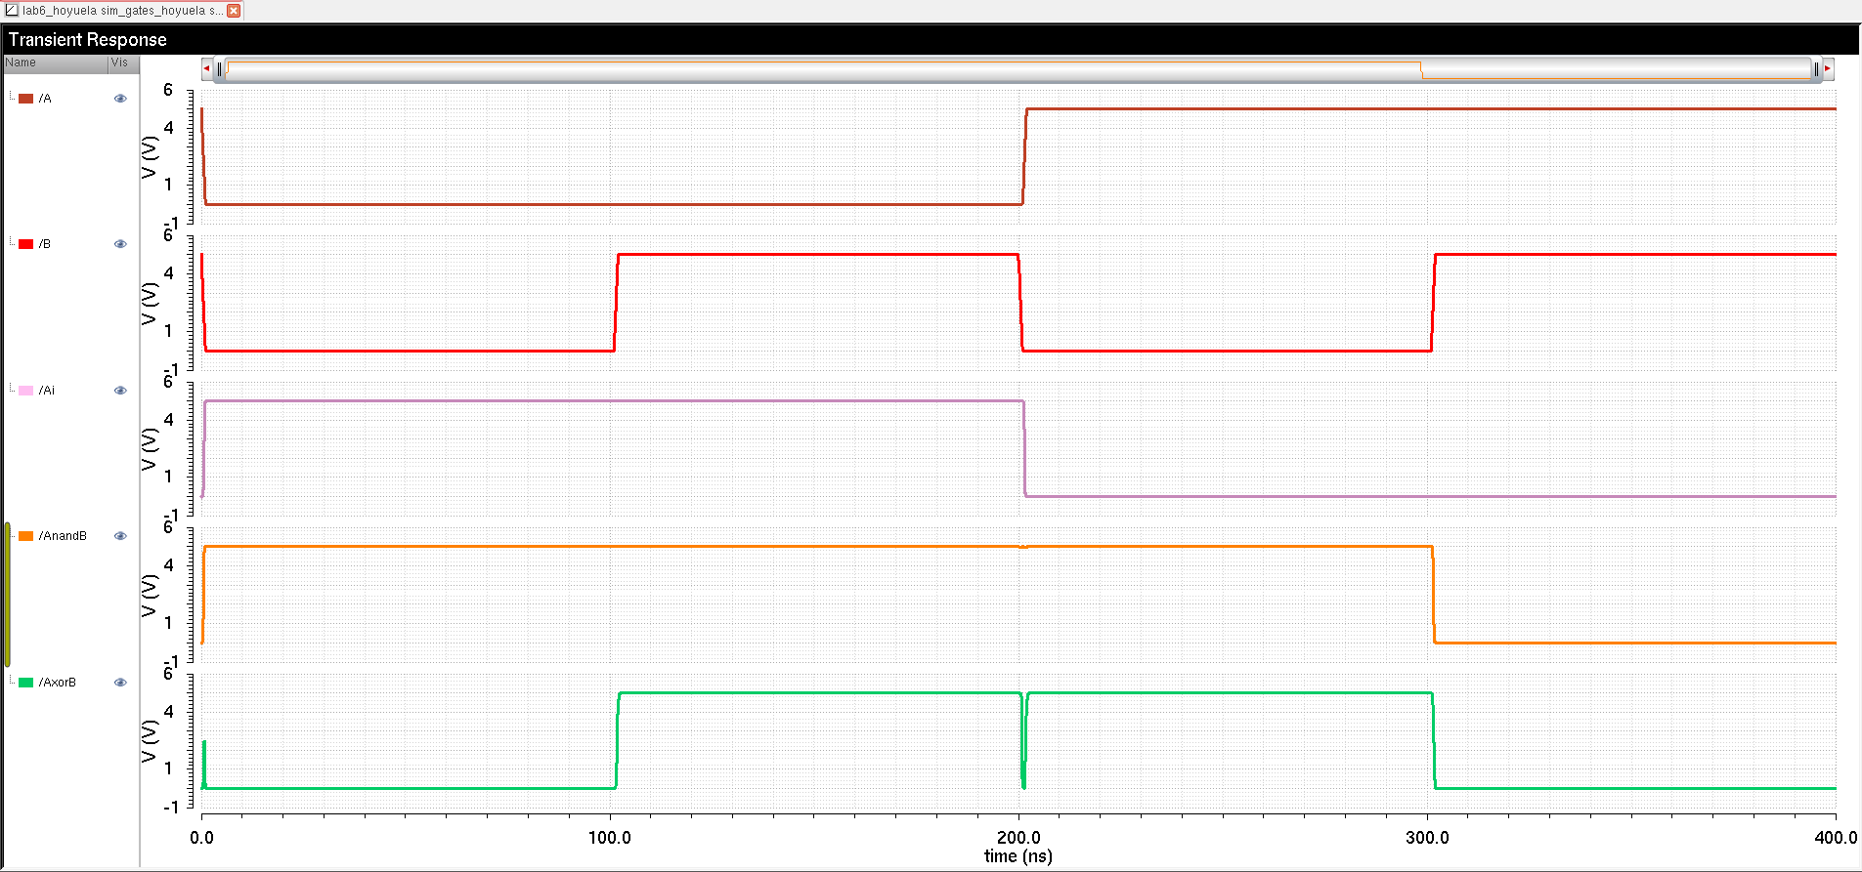This screenshot has height=872, width=1862.
Task: Close the lab6_hoyuela sim_gates tab
Action: 234,11
